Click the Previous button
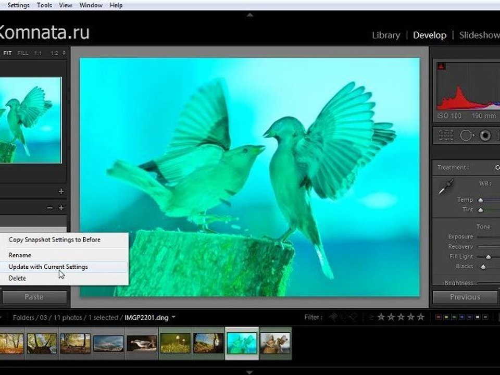Screen dimensions: 500x375 click(x=465, y=297)
